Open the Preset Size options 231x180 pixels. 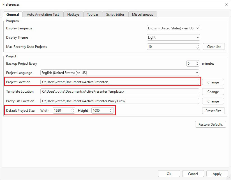tap(213, 111)
